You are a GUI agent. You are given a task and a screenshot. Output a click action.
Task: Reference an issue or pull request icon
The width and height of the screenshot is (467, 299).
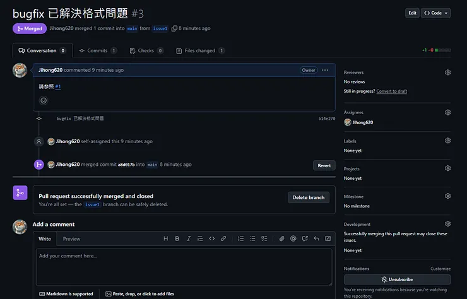pyautogui.click(x=305, y=238)
